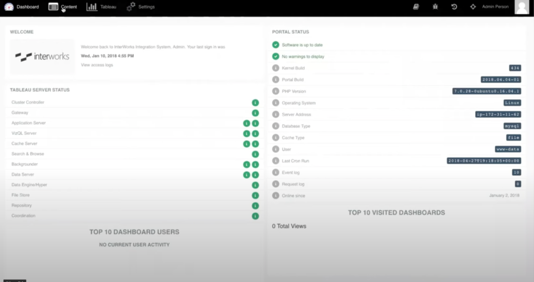The image size is (534, 282).
Task: Click the last sign-in date text
Action: (107, 56)
